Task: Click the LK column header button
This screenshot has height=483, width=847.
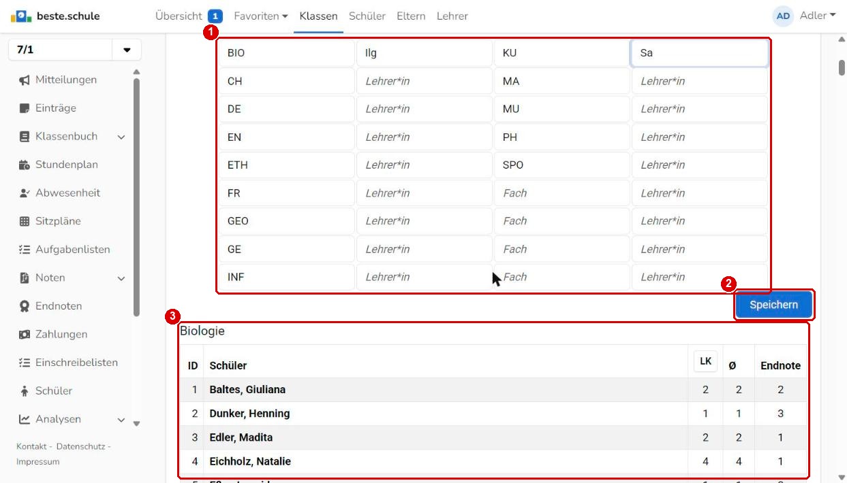Action: pyautogui.click(x=705, y=363)
